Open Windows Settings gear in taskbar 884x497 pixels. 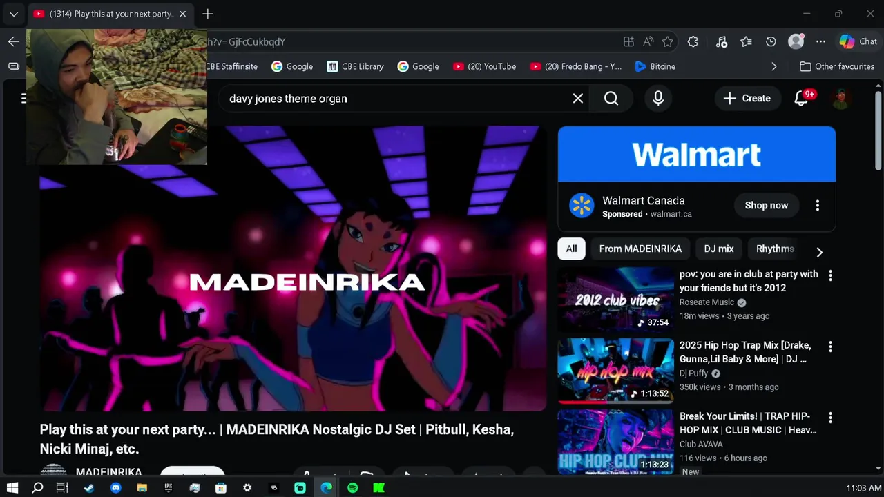pos(247,488)
